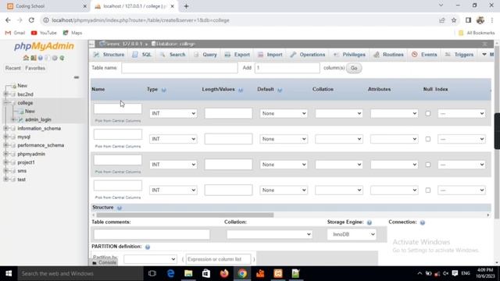500x281 pixels.
Task: Expand the mysql database node
Action: 6,137
